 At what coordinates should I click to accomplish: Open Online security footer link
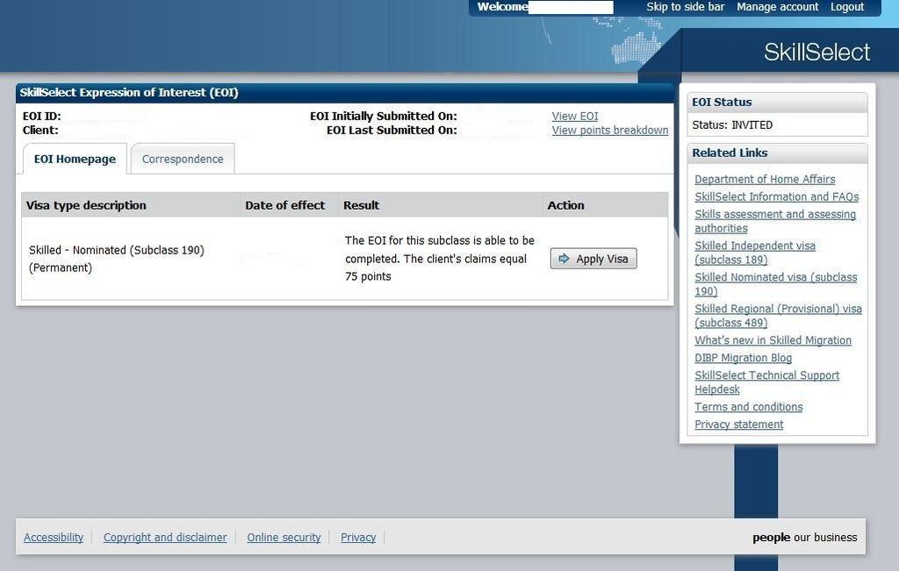point(284,537)
